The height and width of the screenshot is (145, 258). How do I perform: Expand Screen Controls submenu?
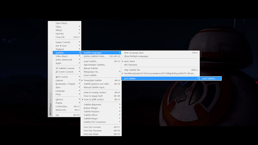[67, 42]
